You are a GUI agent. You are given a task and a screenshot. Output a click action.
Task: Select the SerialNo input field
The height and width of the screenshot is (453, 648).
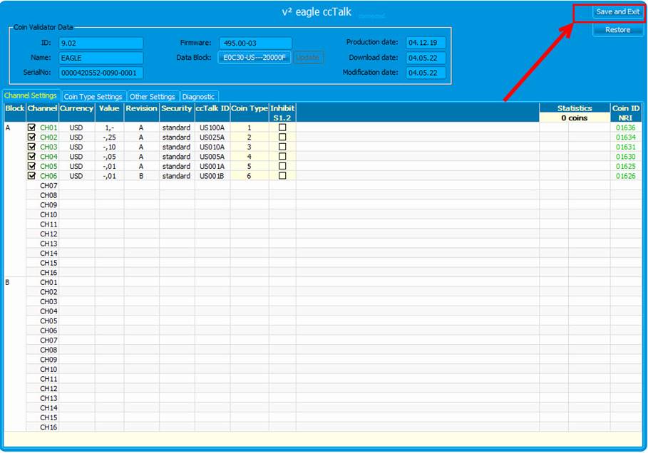[101, 73]
